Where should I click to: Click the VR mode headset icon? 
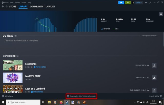146,3
